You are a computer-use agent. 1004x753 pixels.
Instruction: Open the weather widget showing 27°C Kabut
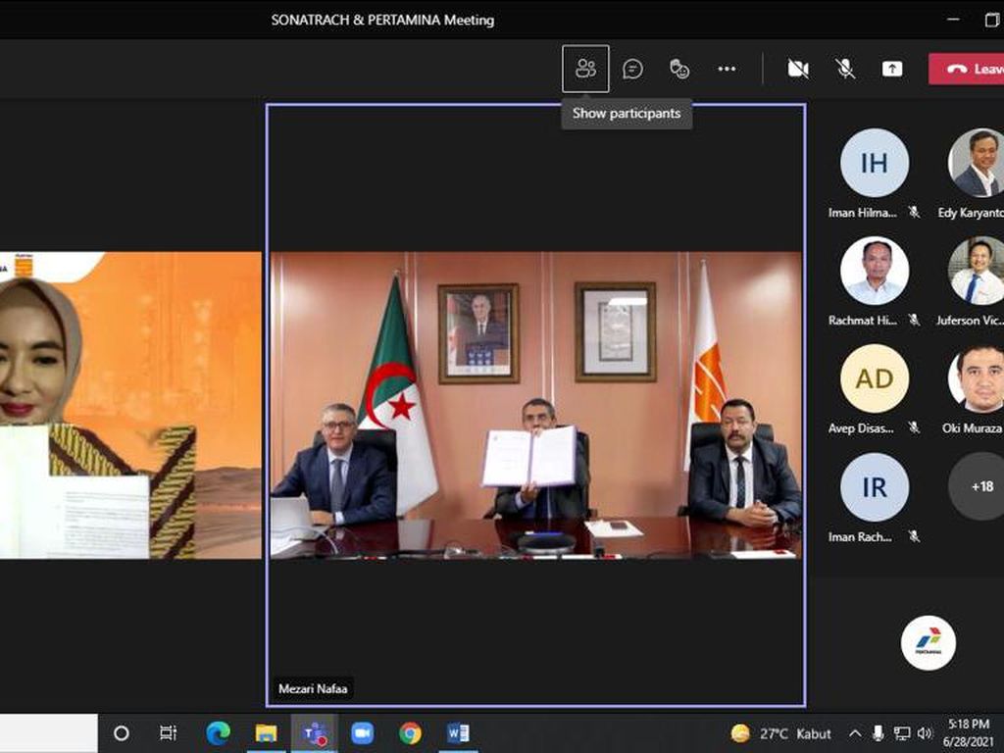(x=781, y=733)
